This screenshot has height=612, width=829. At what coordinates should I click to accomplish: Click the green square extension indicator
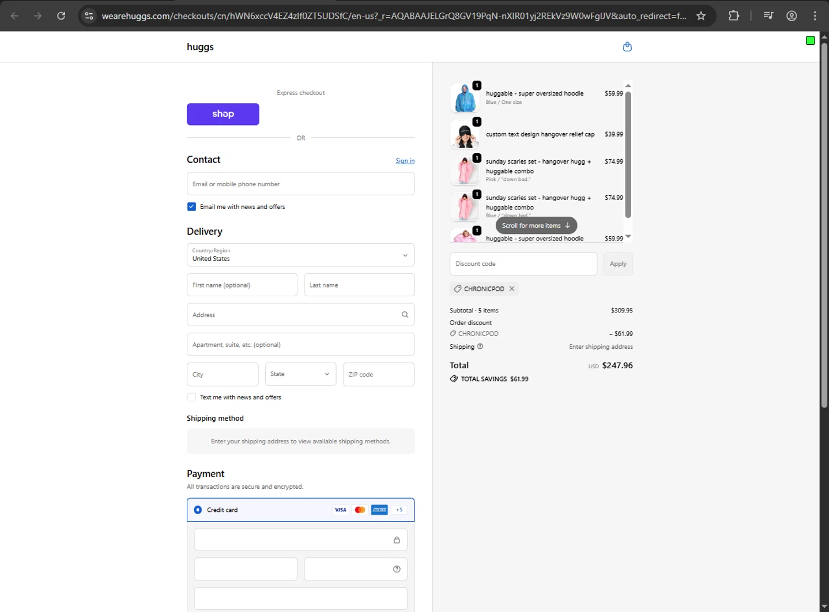pyautogui.click(x=810, y=40)
